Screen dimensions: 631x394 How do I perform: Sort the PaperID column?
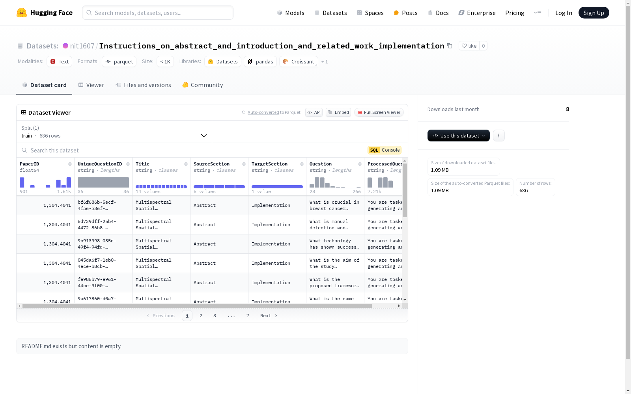pyautogui.click(x=70, y=164)
